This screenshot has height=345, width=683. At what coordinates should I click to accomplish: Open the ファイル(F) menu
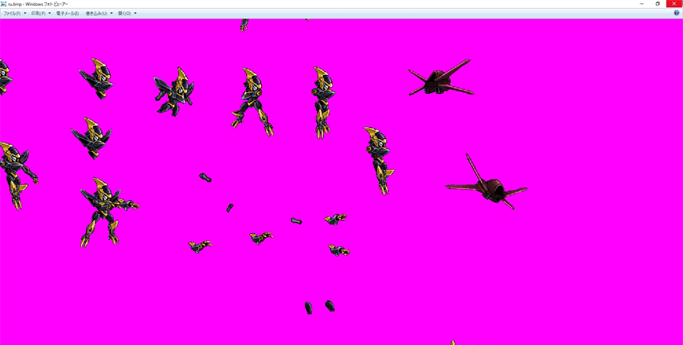point(15,14)
